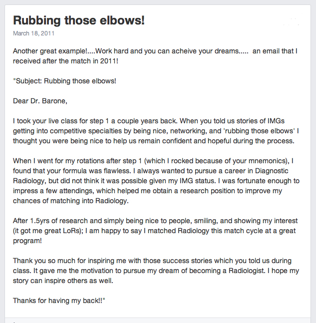The image size is (316, 323).
Task: Click the word 'program!' ending the fourth paragraph
Action: click(x=27, y=241)
